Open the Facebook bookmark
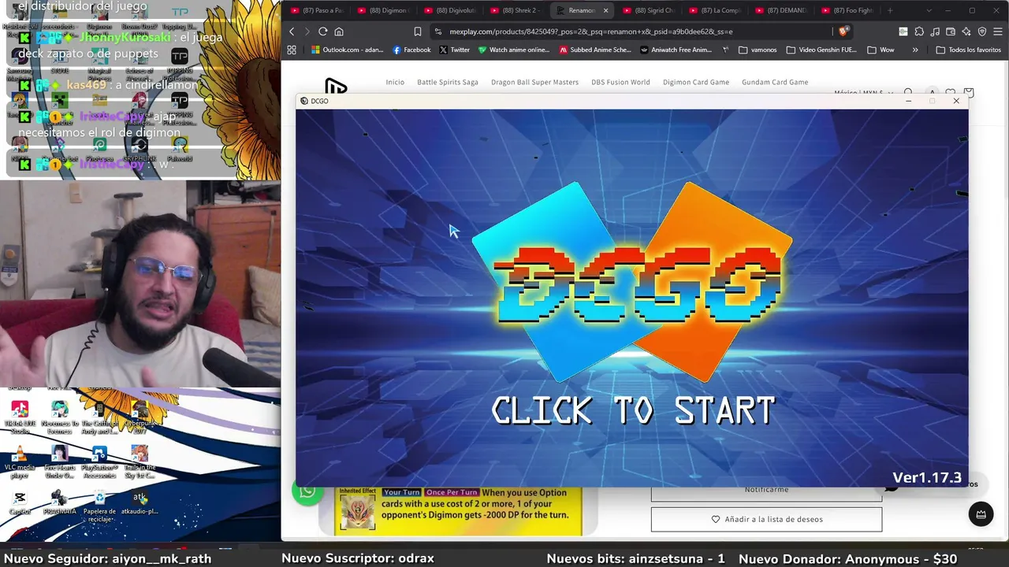Viewport: 1009px width, 567px height. [x=411, y=50]
